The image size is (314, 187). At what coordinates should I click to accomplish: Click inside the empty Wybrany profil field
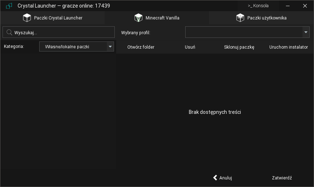[x=244, y=32]
